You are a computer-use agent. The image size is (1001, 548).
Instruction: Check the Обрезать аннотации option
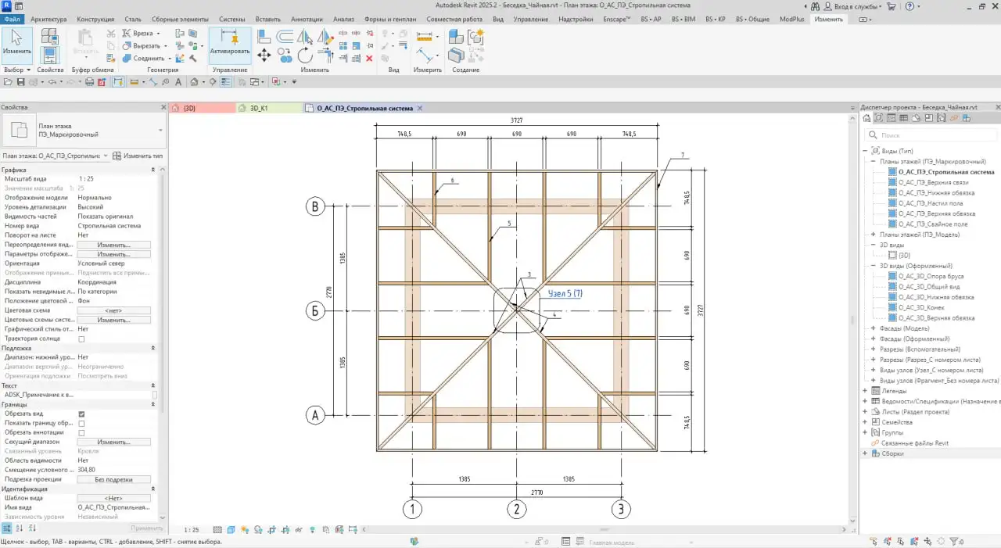click(x=81, y=432)
